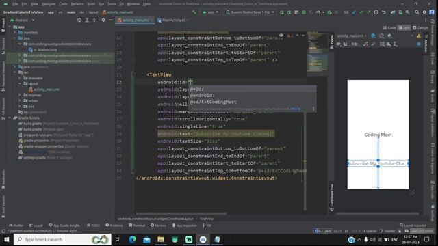This screenshot has width=438, height=246.
Task: Toggle the editor inspections eye icon
Action: click(281, 36)
